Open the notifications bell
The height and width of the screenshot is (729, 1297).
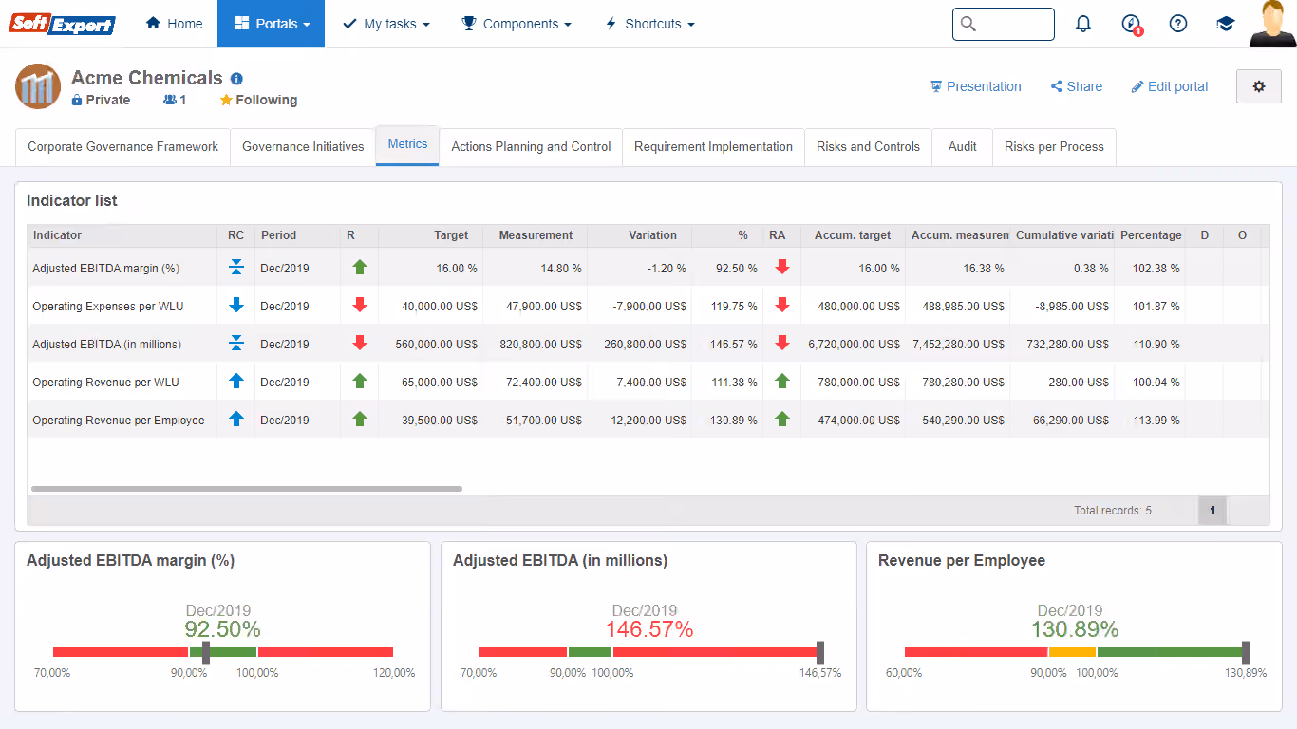tap(1083, 24)
